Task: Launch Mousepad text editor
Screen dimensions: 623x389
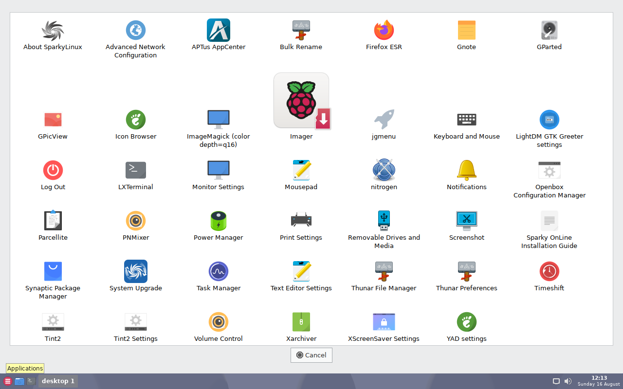Action: point(301,170)
